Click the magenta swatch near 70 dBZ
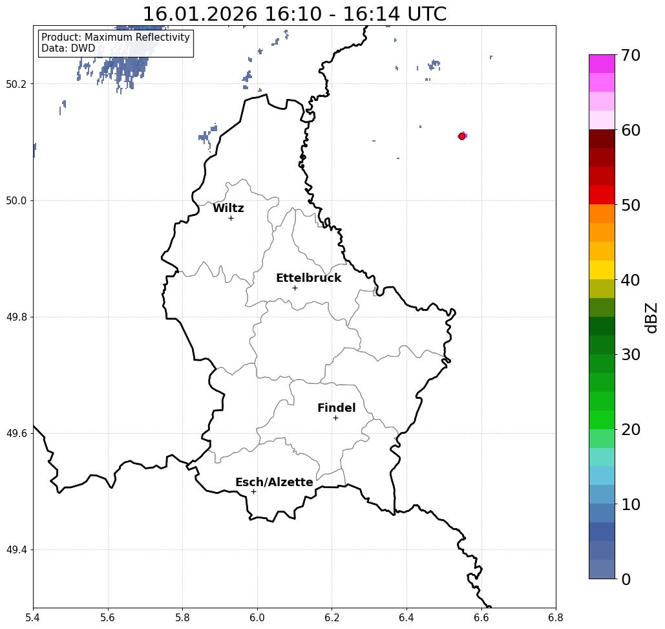The height and width of the screenshot is (629, 665). [x=602, y=64]
